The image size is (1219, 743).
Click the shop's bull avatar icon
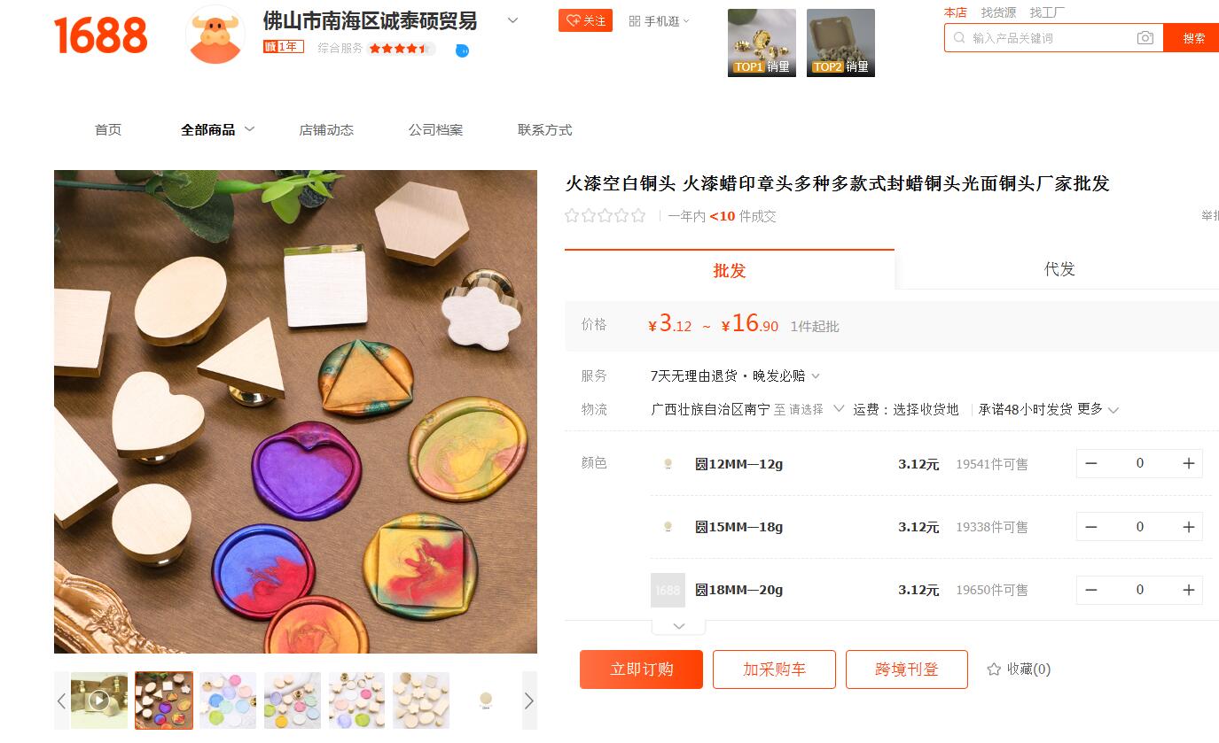coord(215,35)
